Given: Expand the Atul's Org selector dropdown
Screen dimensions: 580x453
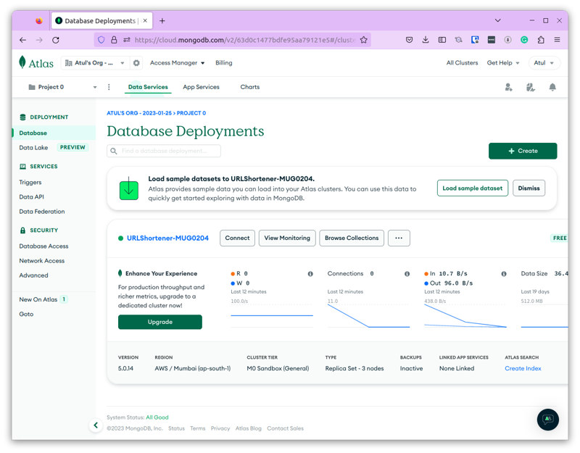Looking at the screenshot, I should 95,63.
